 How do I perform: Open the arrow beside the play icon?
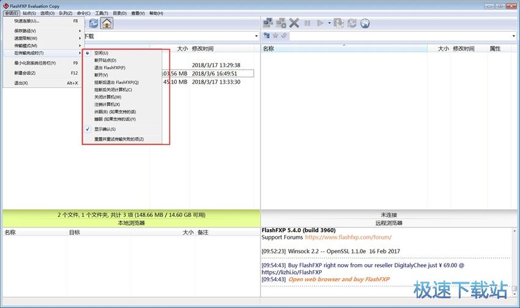point(329,23)
